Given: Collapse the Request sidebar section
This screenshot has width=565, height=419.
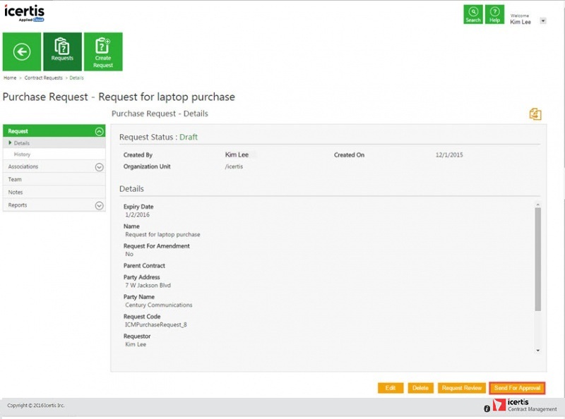Looking at the screenshot, I should [99, 131].
